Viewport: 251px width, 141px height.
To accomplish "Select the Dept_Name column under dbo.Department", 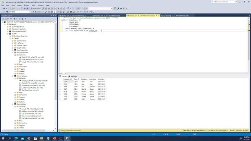I will click(x=32, y=60).
